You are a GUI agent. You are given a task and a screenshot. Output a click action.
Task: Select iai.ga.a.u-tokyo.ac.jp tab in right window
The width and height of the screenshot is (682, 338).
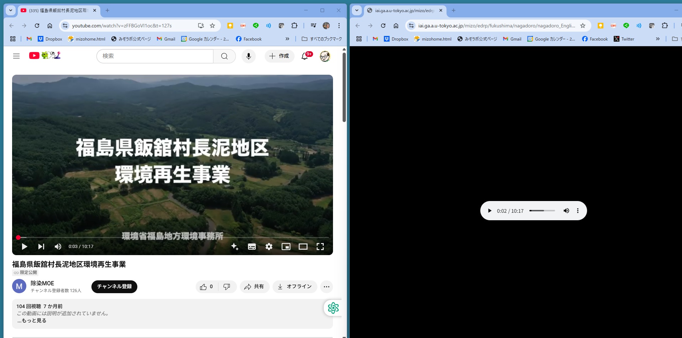click(405, 11)
